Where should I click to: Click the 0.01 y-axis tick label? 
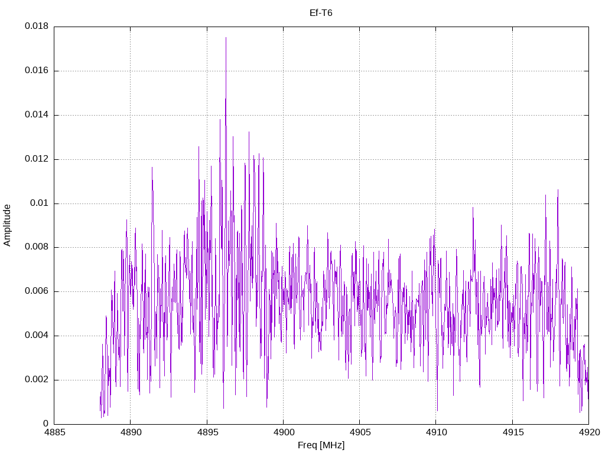click(x=40, y=203)
